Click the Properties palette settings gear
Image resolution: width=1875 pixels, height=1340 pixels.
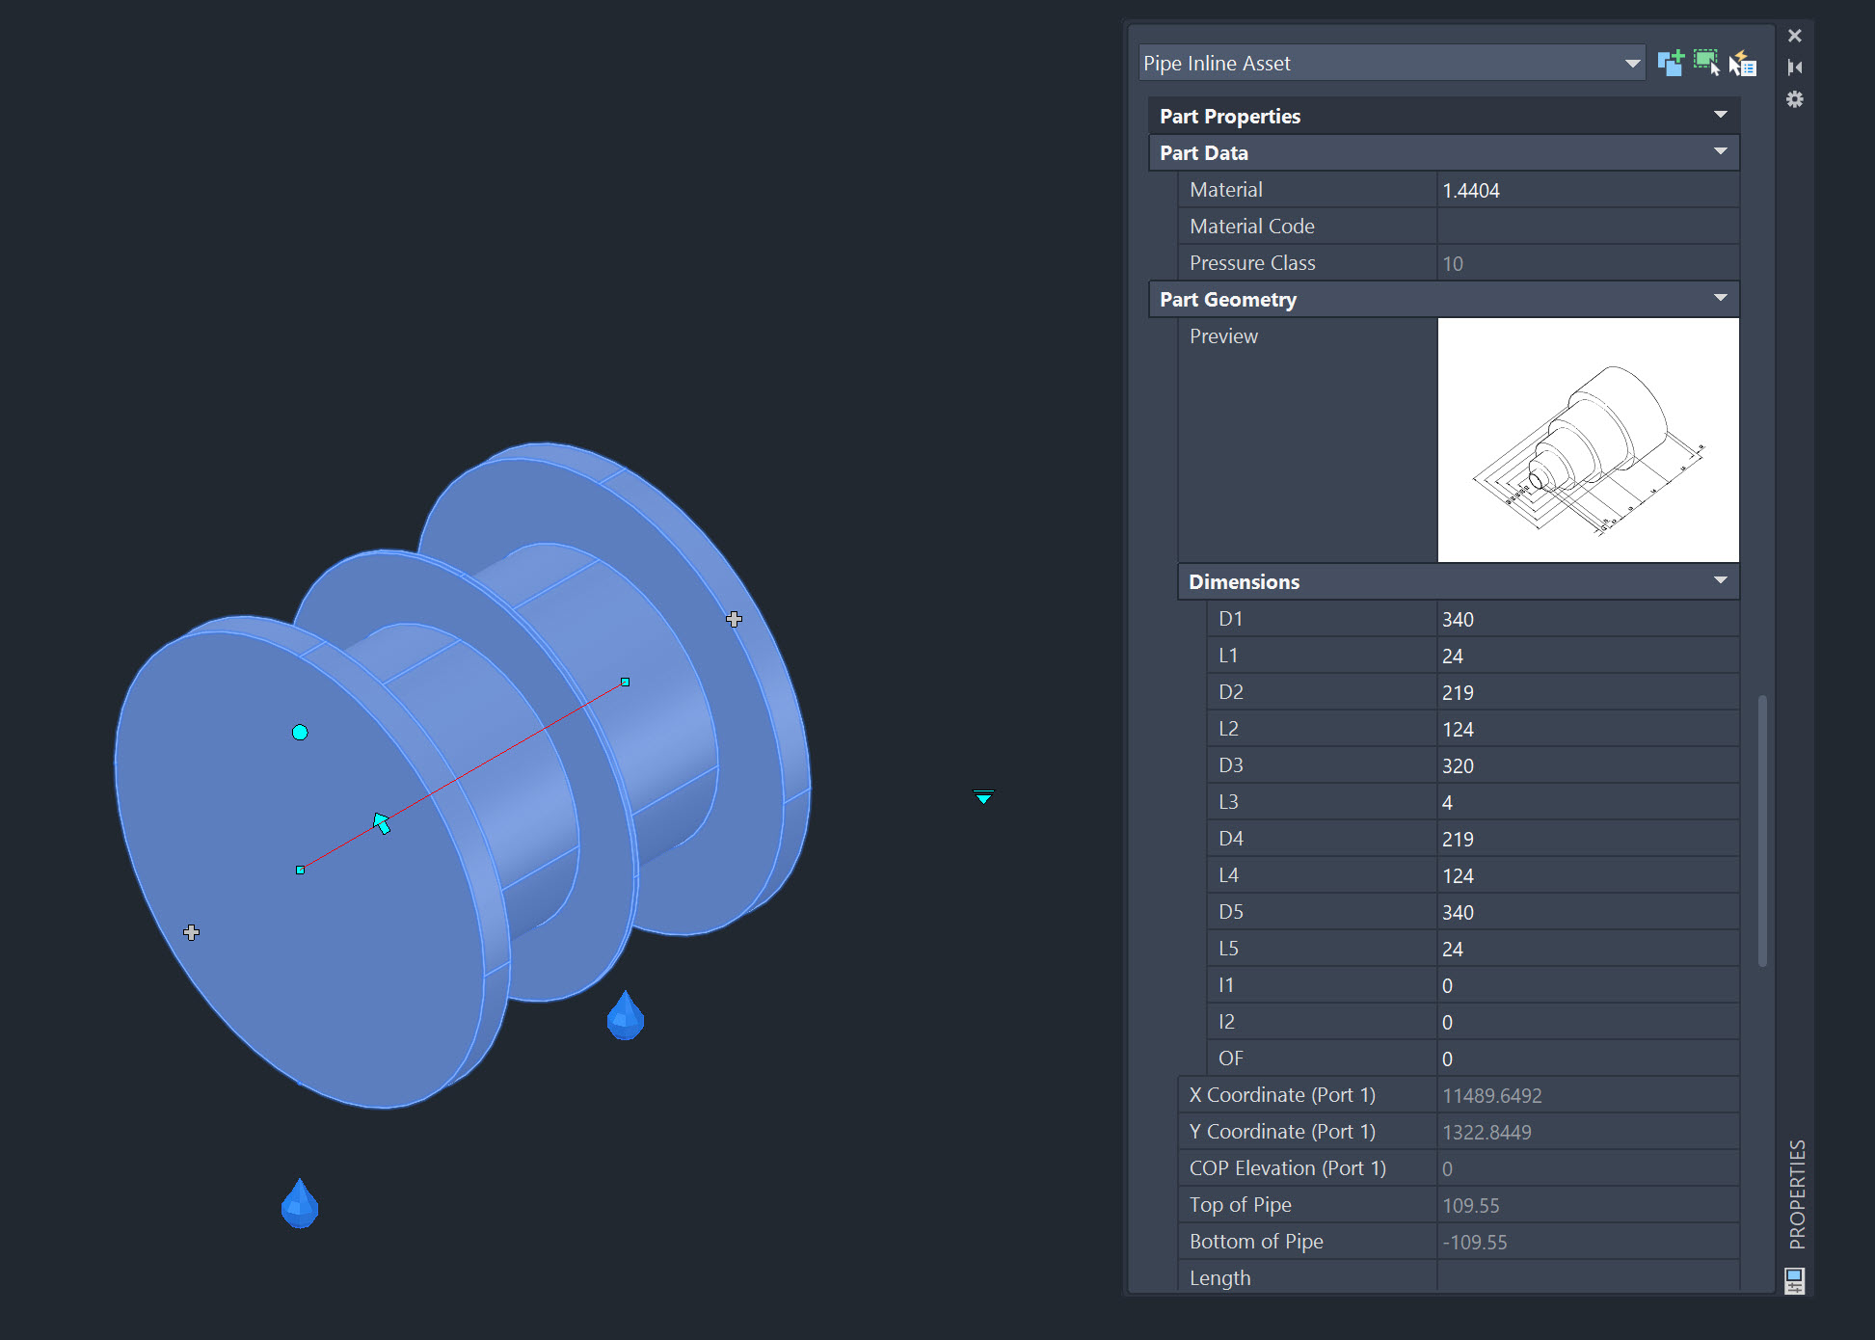tap(1795, 99)
